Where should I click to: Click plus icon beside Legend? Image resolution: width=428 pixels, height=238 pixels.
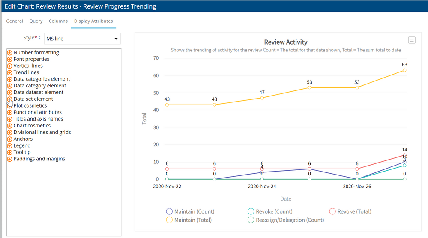tap(9, 146)
